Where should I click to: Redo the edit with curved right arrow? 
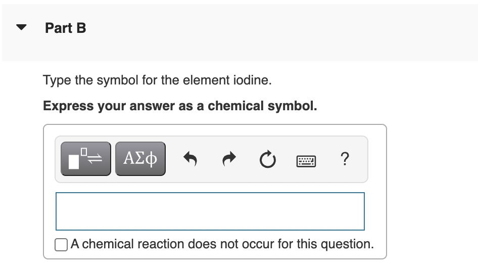(229, 159)
